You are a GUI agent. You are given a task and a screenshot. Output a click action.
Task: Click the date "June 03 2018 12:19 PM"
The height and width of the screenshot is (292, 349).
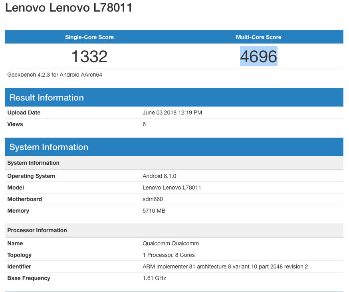(172, 112)
